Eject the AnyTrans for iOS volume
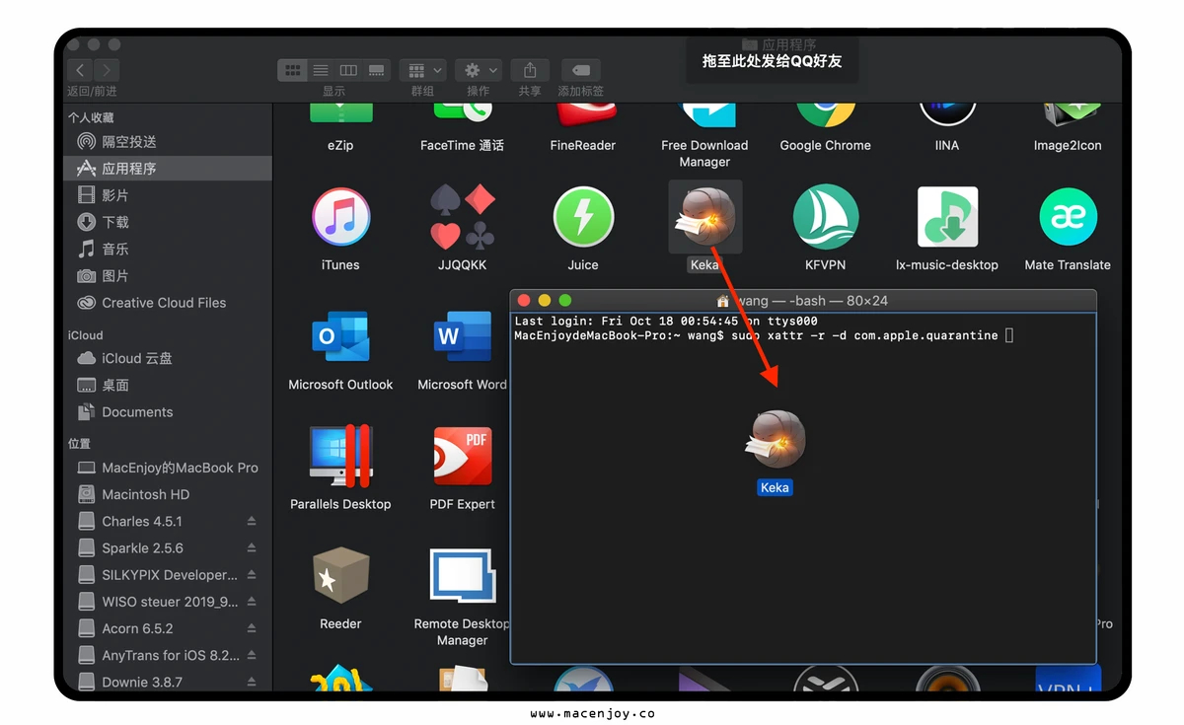This screenshot has width=1184, height=725. pyautogui.click(x=252, y=655)
